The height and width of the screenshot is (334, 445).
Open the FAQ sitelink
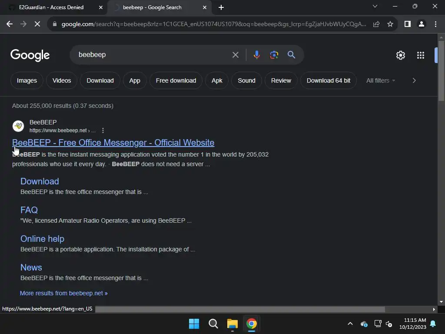point(29,210)
